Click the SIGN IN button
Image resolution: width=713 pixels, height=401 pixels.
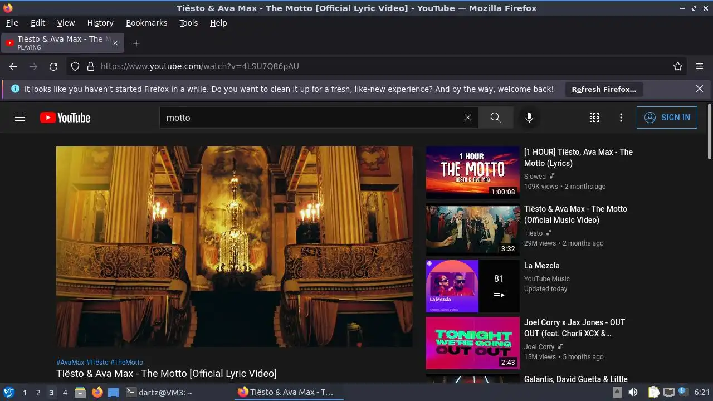pyautogui.click(x=667, y=118)
